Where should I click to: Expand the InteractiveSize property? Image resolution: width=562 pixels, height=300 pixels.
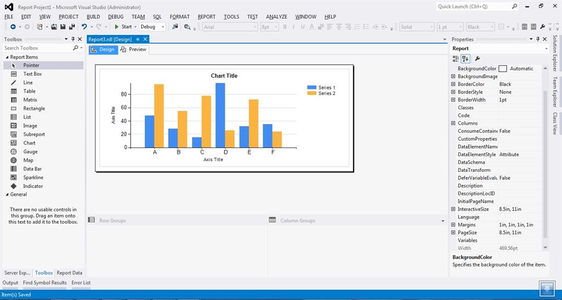tap(453, 209)
